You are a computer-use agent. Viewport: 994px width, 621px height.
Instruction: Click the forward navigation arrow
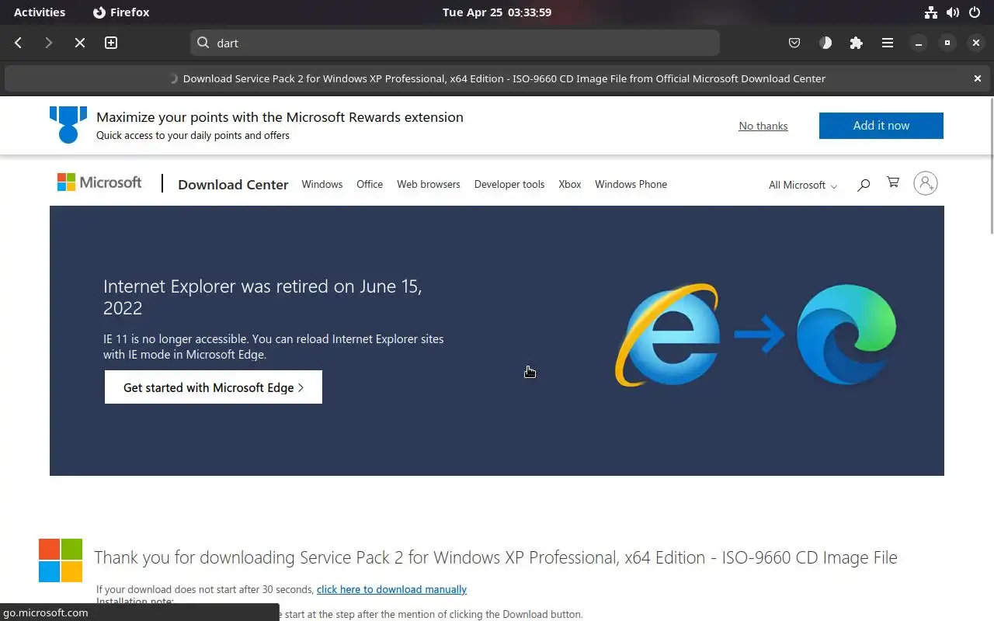point(48,43)
